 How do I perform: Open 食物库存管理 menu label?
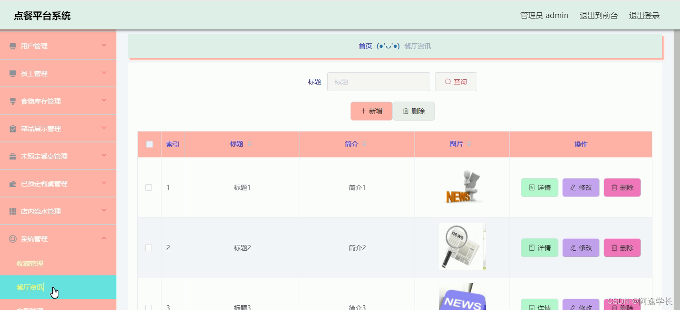point(41,101)
